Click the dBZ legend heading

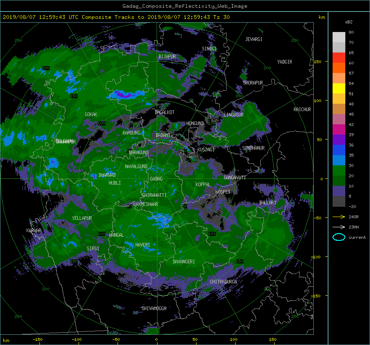[349, 22]
